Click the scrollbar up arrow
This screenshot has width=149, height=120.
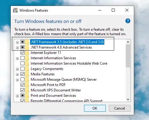click(x=128, y=42)
